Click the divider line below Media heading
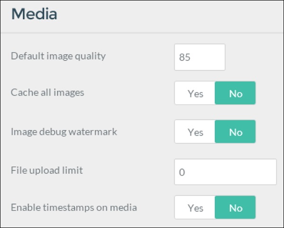The height and width of the screenshot is (228, 284). (142, 33)
